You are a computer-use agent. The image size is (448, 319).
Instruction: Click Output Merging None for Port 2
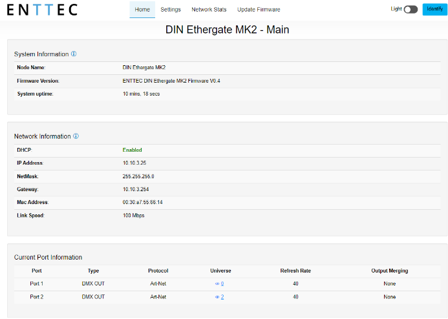(389, 297)
